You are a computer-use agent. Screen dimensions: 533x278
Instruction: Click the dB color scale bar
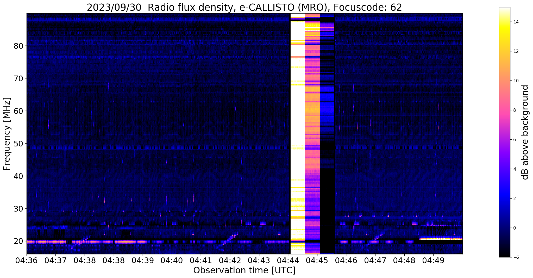505,132
